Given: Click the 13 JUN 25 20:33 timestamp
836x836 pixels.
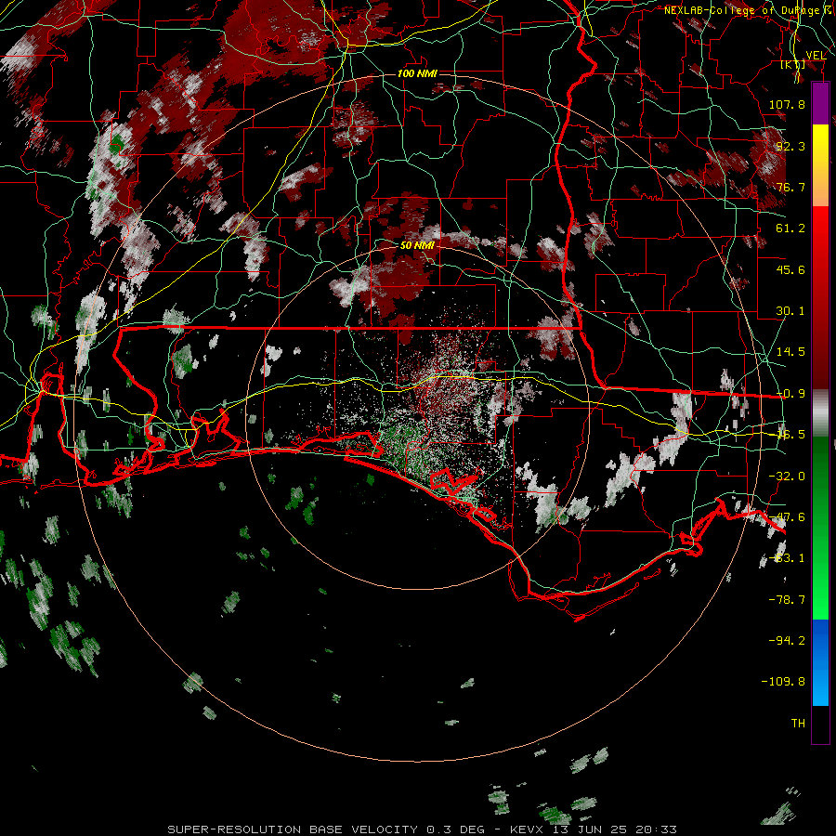Looking at the screenshot, I should pos(615,829).
